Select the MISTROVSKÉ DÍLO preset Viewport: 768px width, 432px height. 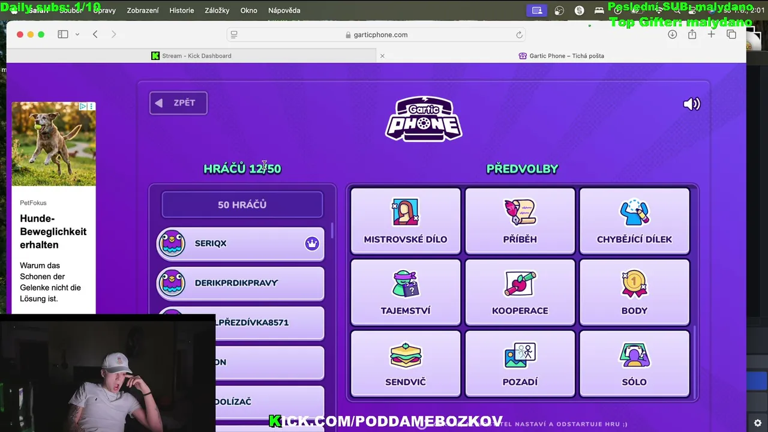pyautogui.click(x=406, y=221)
